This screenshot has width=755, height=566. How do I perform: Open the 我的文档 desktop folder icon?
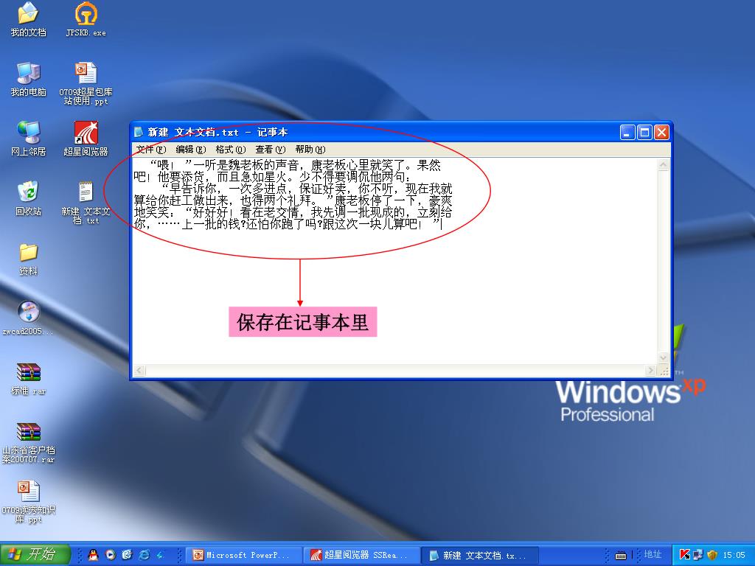(29, 20)
